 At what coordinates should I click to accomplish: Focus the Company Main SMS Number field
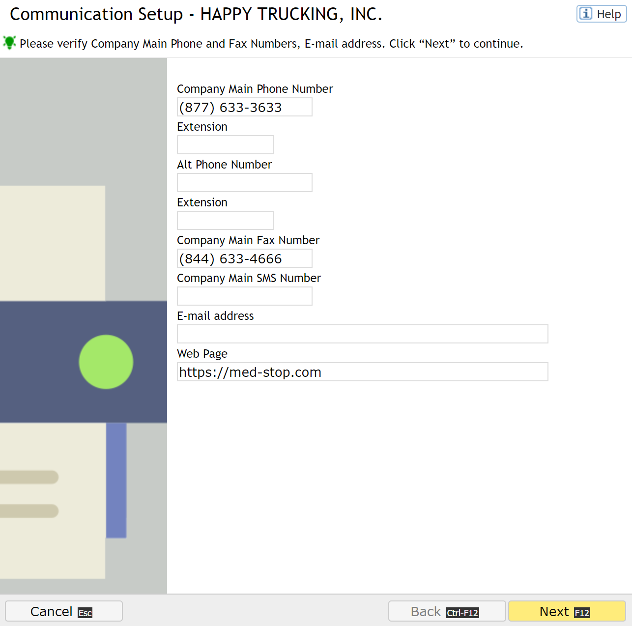click(244, 296)
